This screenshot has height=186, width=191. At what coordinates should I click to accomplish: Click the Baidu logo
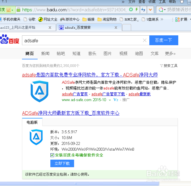10,39
